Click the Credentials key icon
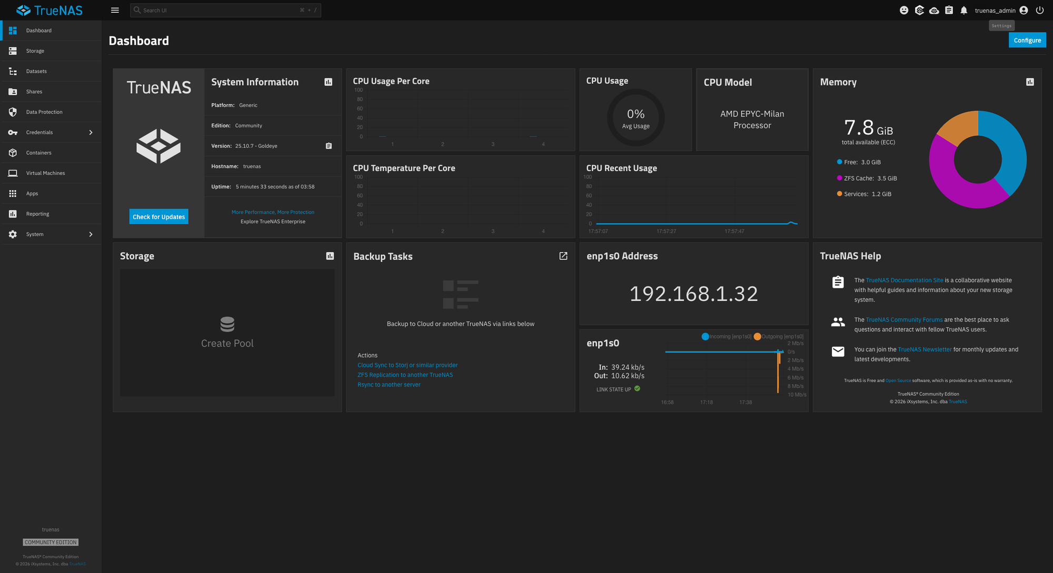This screenshot has height=573, width=1053. (13, 133)
